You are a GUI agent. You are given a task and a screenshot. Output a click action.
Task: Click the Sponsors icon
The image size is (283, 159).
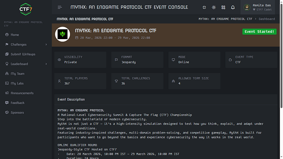[x=7, y=112]
